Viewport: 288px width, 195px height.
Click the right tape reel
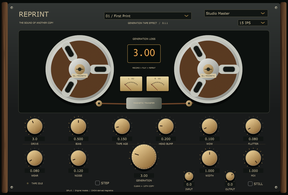208,69
